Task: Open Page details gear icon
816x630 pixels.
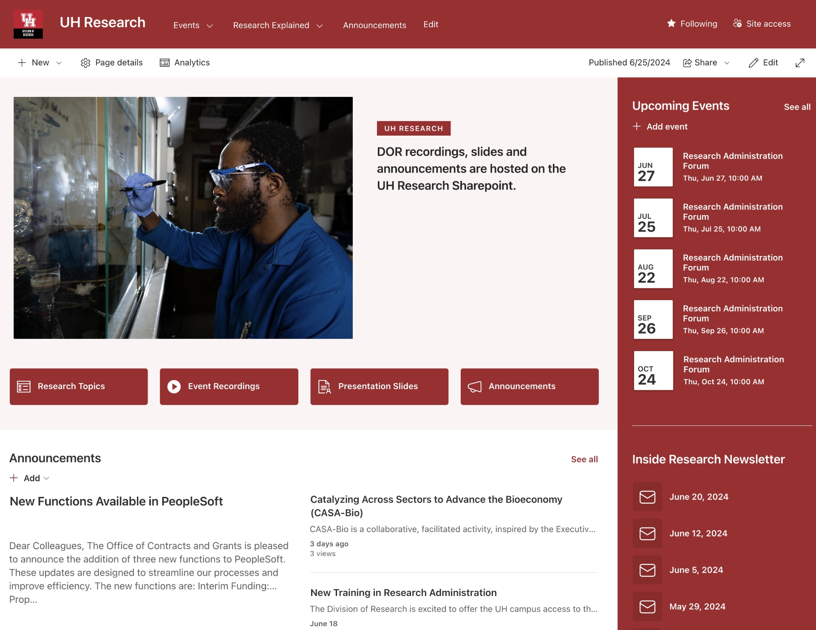Action: point(85,63)
